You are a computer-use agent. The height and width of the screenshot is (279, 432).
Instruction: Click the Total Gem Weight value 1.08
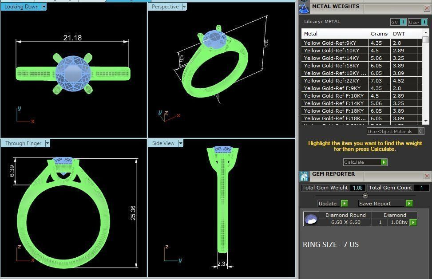point(358,188)
